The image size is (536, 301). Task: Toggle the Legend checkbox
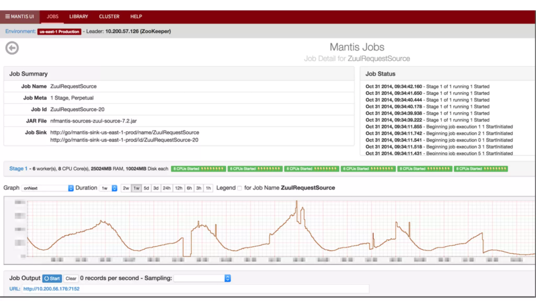239,188
